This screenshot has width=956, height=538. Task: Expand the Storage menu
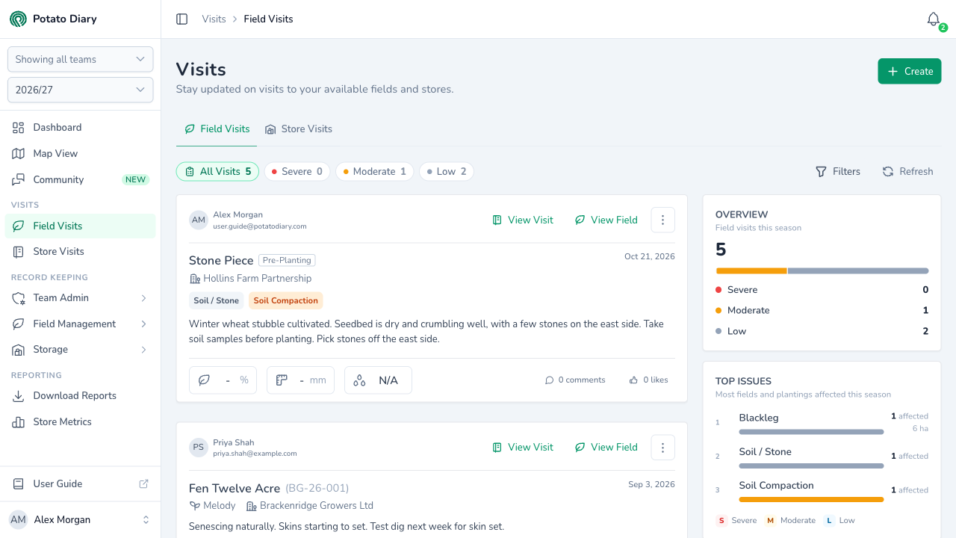tap(81, 350)
